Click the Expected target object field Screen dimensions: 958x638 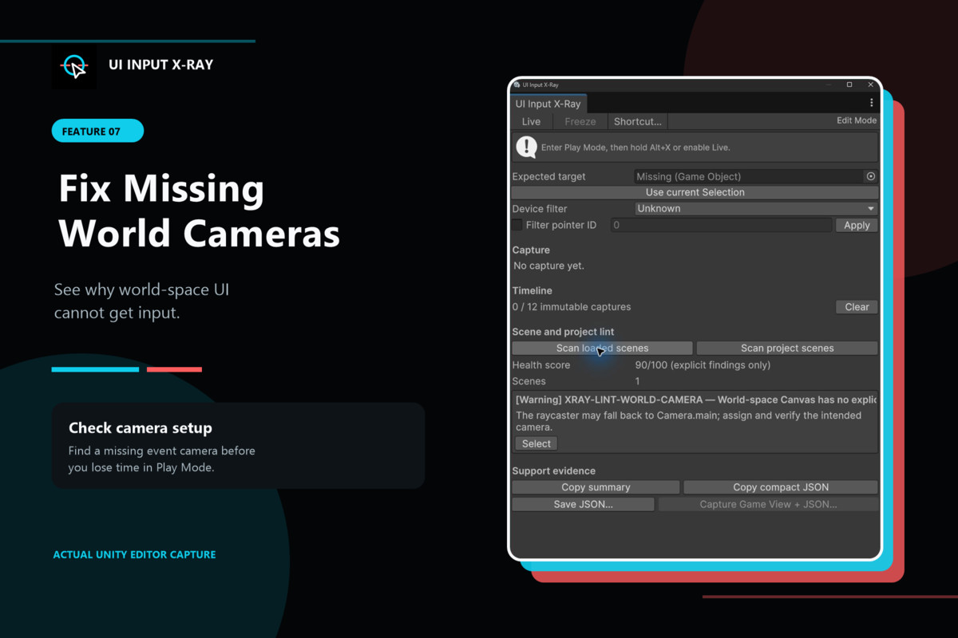[749, 176]
